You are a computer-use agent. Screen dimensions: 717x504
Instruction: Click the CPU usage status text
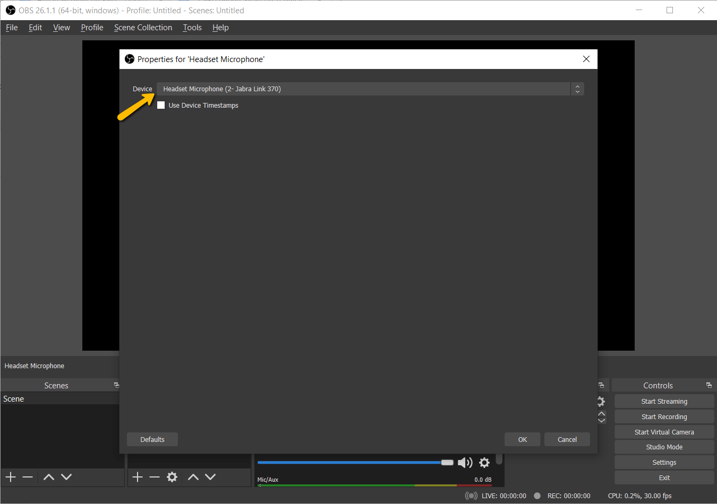(x=640, y=496)
